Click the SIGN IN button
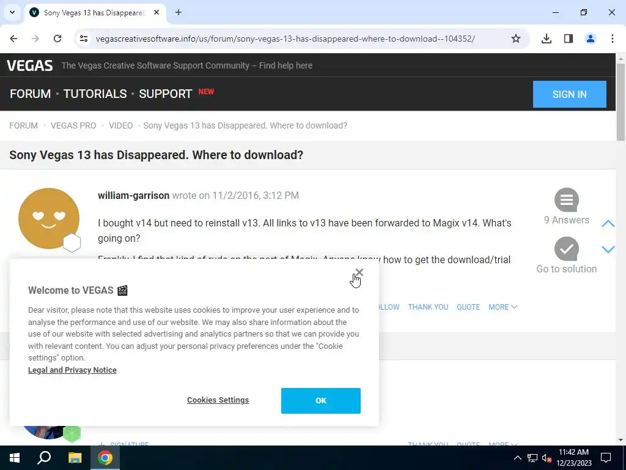The height and width of the screenshot is (470, 626). click(569, 94)
